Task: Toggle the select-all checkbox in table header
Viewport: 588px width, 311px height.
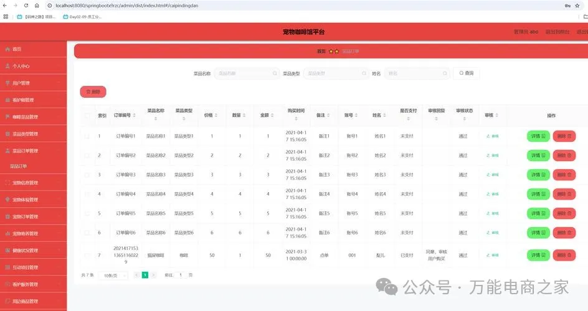Action: (87, 115)
